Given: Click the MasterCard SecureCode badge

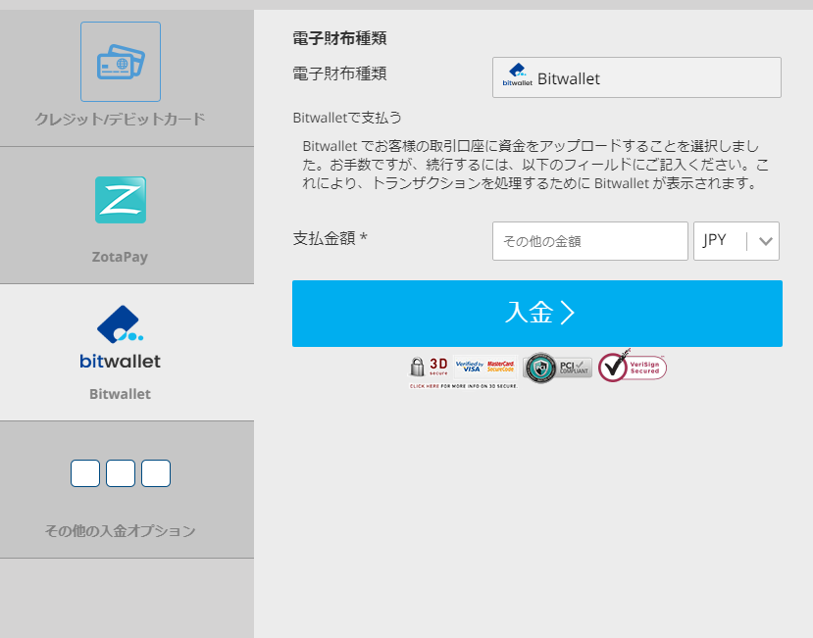Looking at the screenshot, I should pyautogui.click(x=501, y=367).
